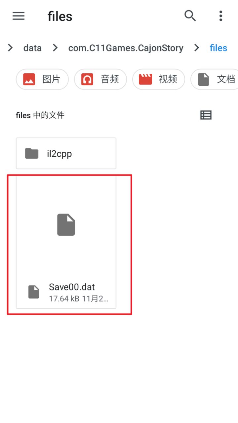Click the chevron before data breadcrumb
Screen dimensions: 238x423
pyautogui.click(x=10, y=48)
